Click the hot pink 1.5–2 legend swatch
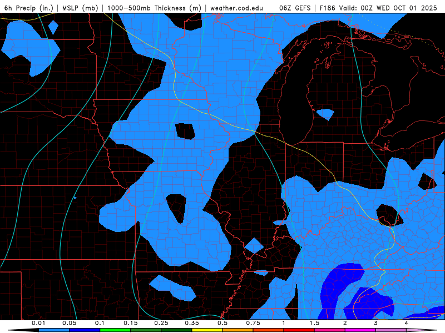The height and width of the screenshot is (333, 445). pyautogui.click(x=330, y=330)
